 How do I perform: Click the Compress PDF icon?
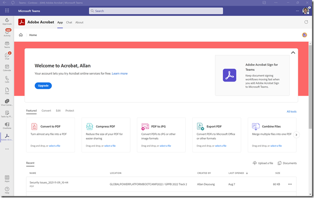point(90,127)
